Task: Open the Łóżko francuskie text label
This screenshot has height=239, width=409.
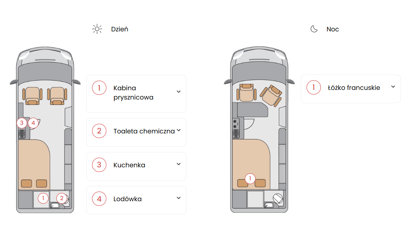Action: pos(354,88)
